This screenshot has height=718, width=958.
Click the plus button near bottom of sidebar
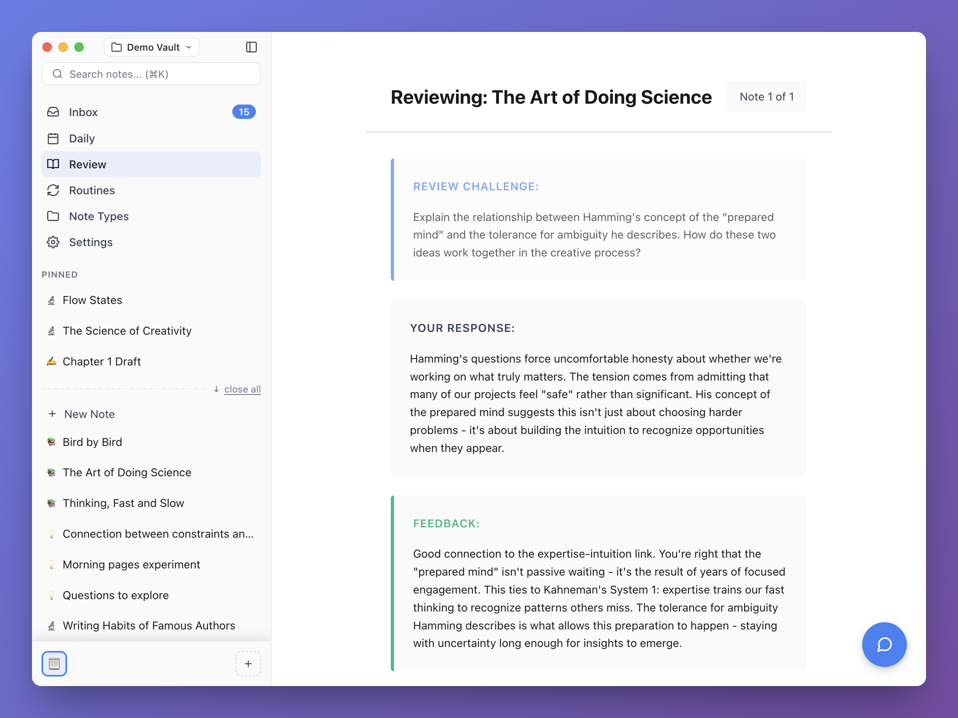(x=248, y=663)
